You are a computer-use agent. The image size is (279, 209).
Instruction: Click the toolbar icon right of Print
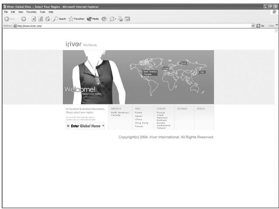[x=127, y=19]
